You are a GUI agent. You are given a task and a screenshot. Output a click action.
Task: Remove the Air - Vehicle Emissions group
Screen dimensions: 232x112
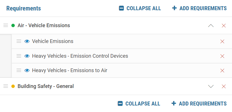(x=223, y=26)
